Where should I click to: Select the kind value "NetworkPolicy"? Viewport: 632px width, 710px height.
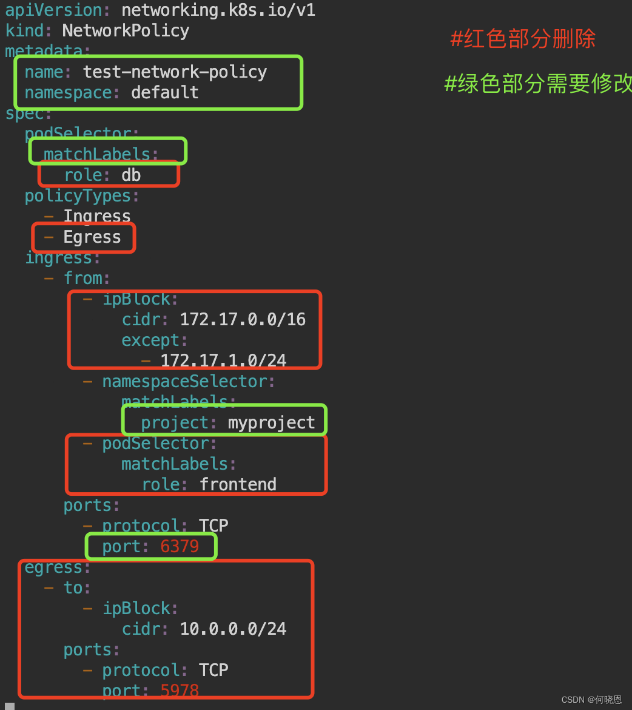[x=125, y=30]
